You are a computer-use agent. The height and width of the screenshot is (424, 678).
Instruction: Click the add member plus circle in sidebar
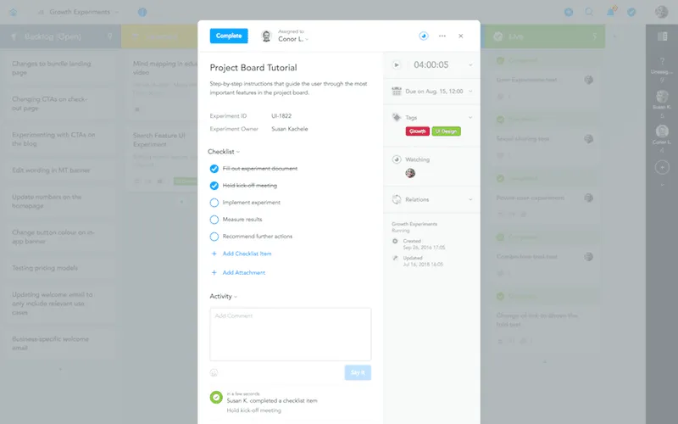click(662, 167)
